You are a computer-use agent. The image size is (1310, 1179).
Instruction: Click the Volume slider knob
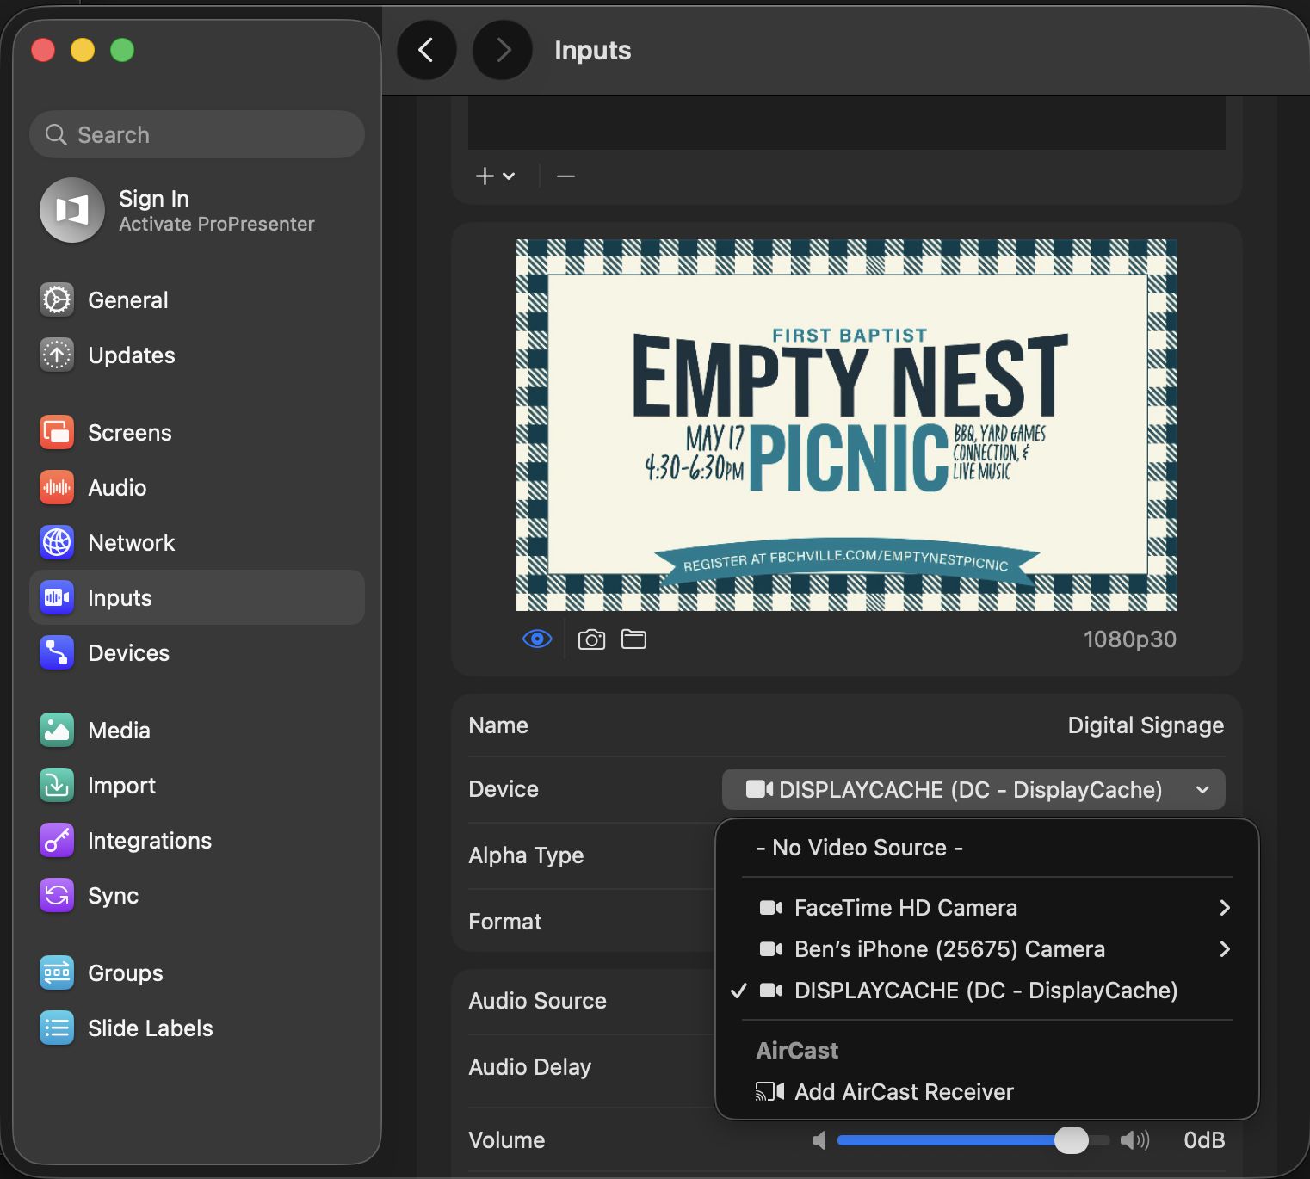tap(1071, 1140)
